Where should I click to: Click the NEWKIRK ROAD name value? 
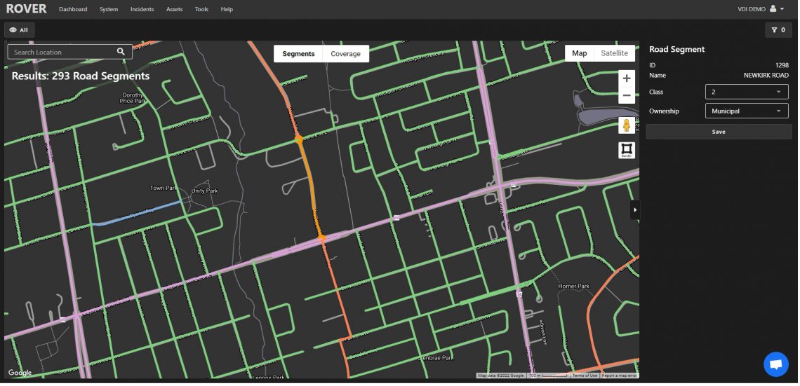766,76
